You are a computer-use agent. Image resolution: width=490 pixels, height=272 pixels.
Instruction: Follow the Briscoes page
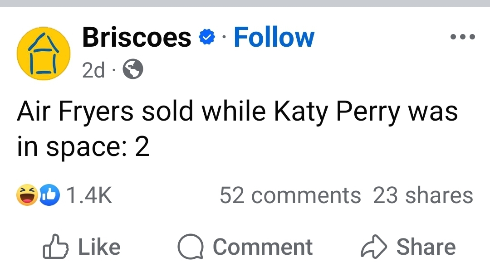click(274, 38)
